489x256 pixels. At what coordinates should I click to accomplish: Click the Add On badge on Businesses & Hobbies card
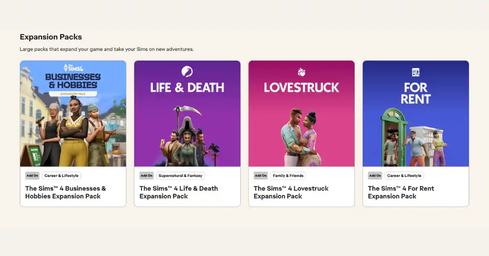32,175
